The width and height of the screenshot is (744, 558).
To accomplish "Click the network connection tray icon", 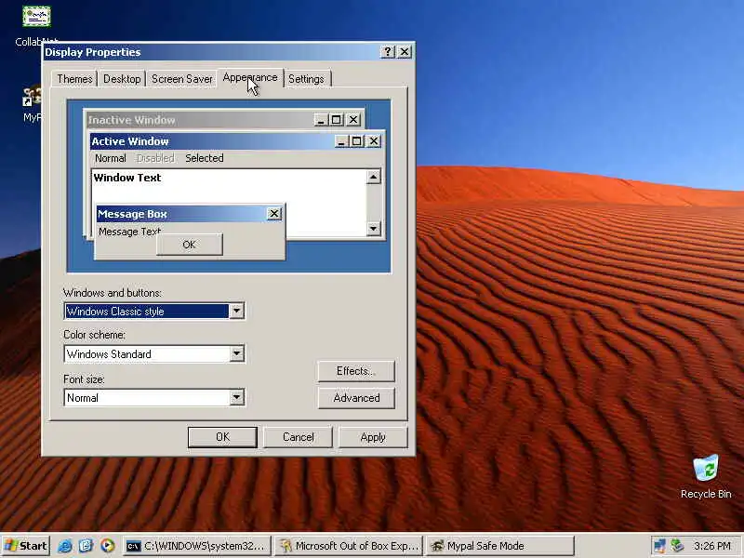I will (659, 546).
